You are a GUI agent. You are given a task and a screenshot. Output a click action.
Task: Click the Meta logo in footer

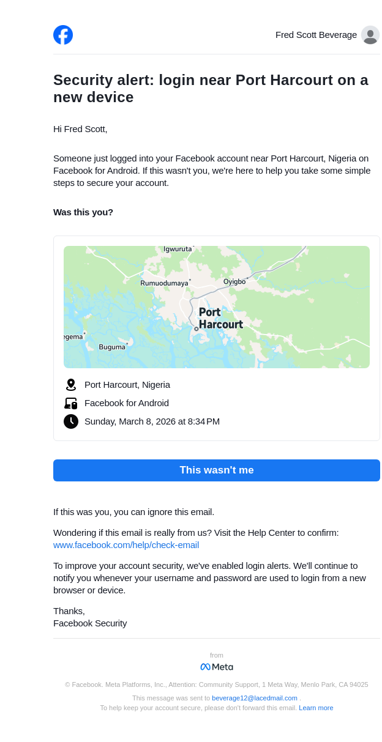(217, 667)
